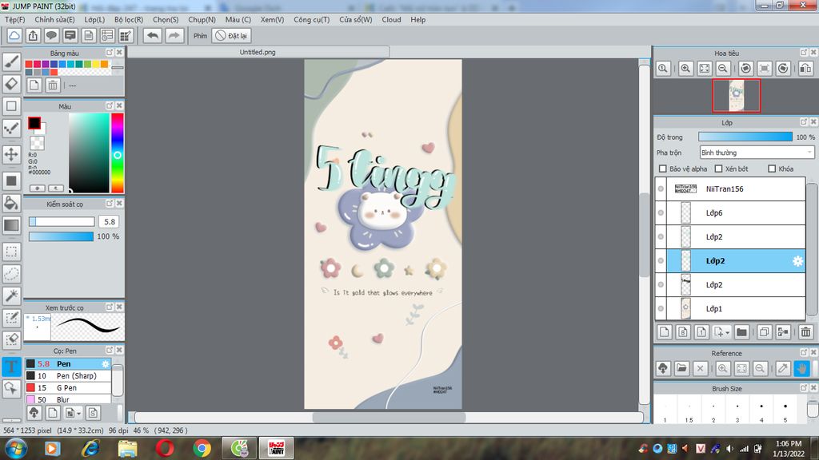The width and height of the screenshot is (819, 460).
Task: Select the Eraser tool
Action: point(11,83)
